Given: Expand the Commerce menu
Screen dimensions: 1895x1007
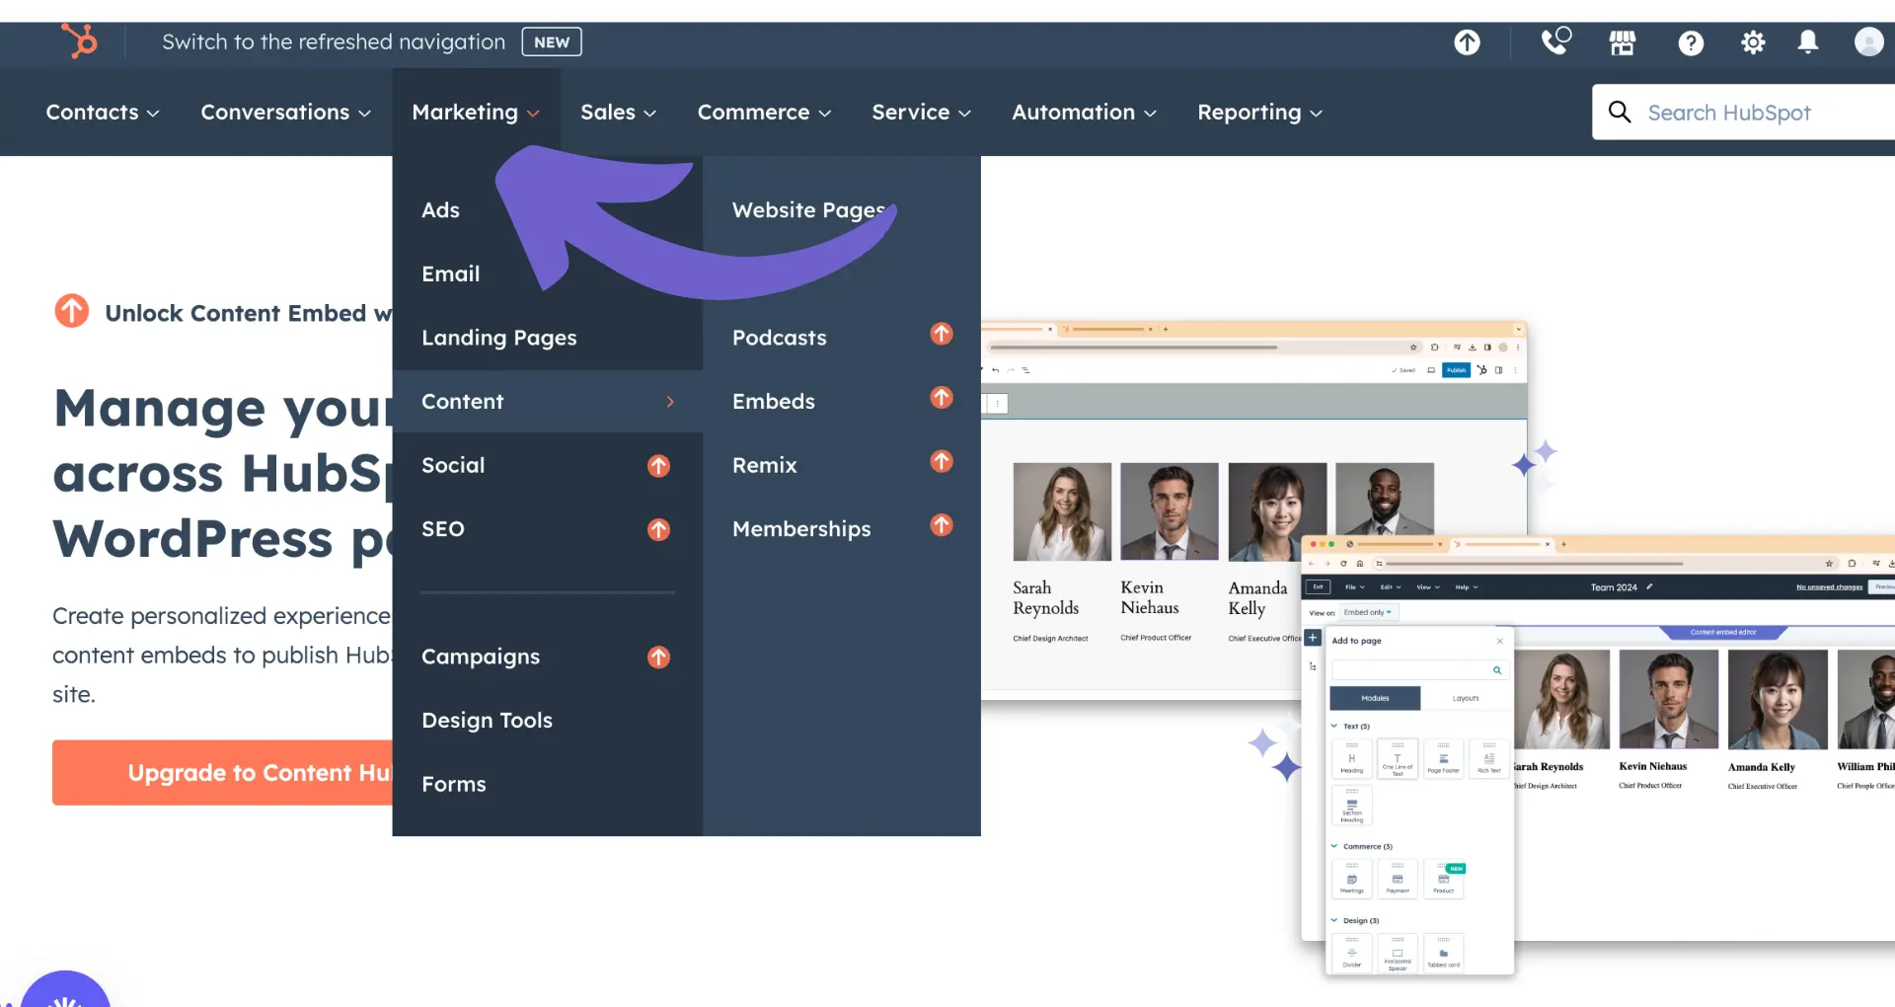Looking at the screenshot, I should pos(765,112).
